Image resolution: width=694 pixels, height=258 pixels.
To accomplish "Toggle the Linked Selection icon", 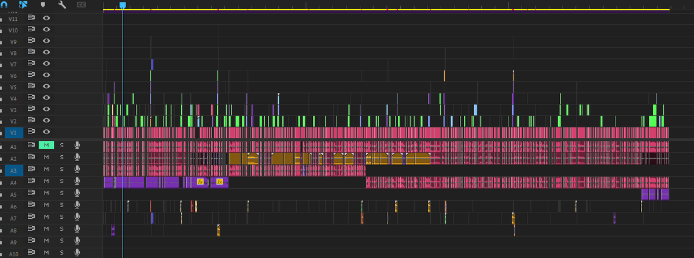I will (24, 4).
